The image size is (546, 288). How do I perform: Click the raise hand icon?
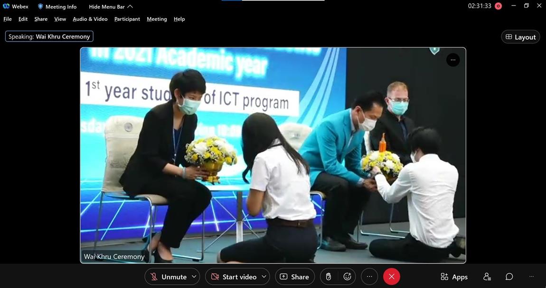pos(328,277)
